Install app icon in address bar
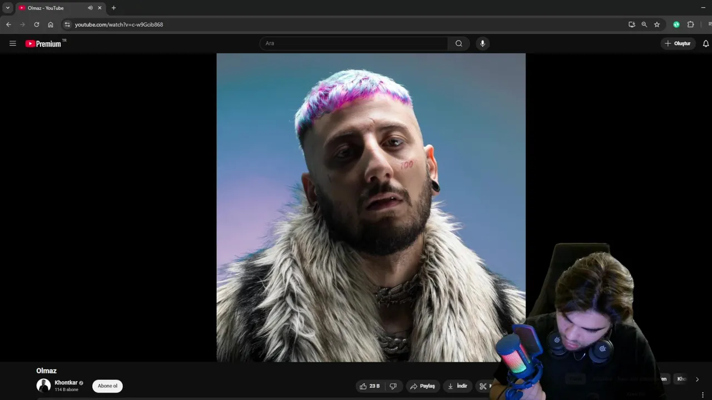Image resolution: width=712 pixels, height=400 pixels. pyautogui.click(x=631, y=24)
